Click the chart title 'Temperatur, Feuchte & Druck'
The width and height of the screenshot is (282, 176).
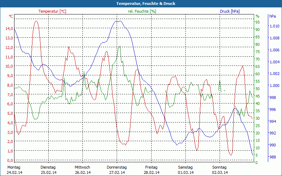pos(141,4)
